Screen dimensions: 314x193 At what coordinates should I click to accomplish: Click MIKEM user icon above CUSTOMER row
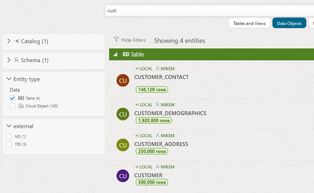point(157,167)
